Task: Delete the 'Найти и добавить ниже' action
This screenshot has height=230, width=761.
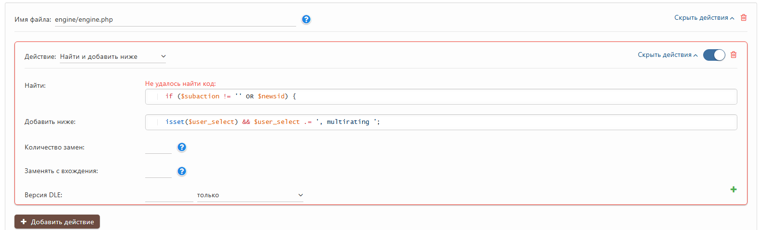Action: coord(734,55)
